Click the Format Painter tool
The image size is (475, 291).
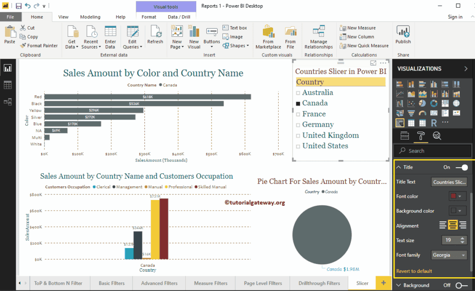click(x=39, y=46)
